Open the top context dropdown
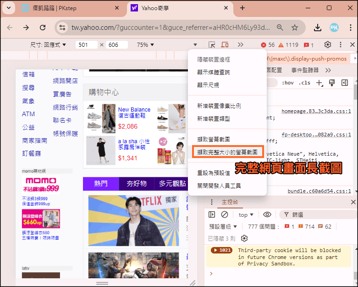The height and width of the screenshot is (287, 358). (246, 215)
